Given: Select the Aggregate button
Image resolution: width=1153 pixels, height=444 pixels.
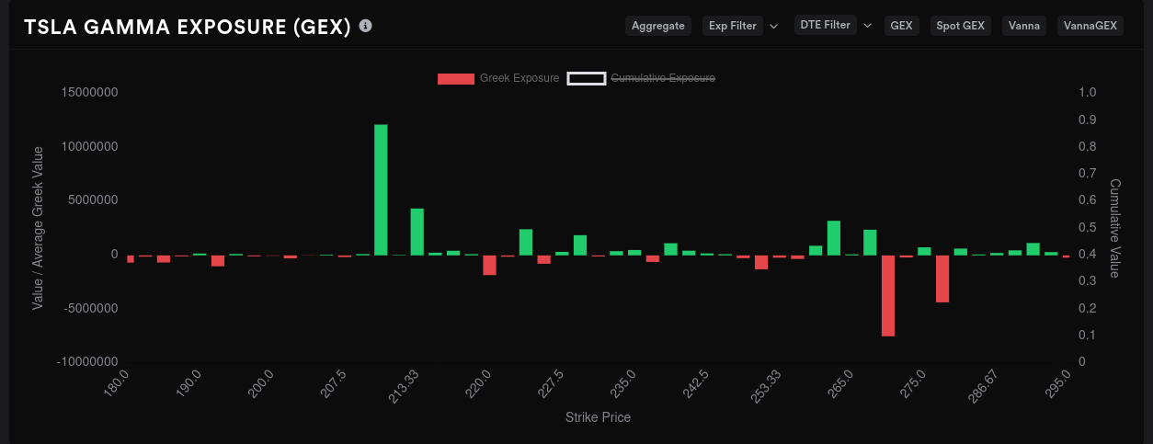Looking at the screenshot, I should click(x=658, y=26).
